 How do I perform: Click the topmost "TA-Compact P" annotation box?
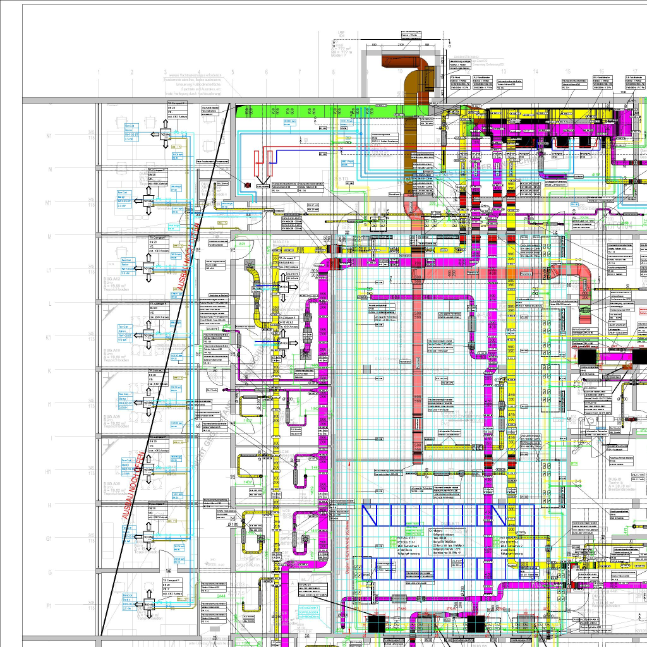(x=180, y=107)
